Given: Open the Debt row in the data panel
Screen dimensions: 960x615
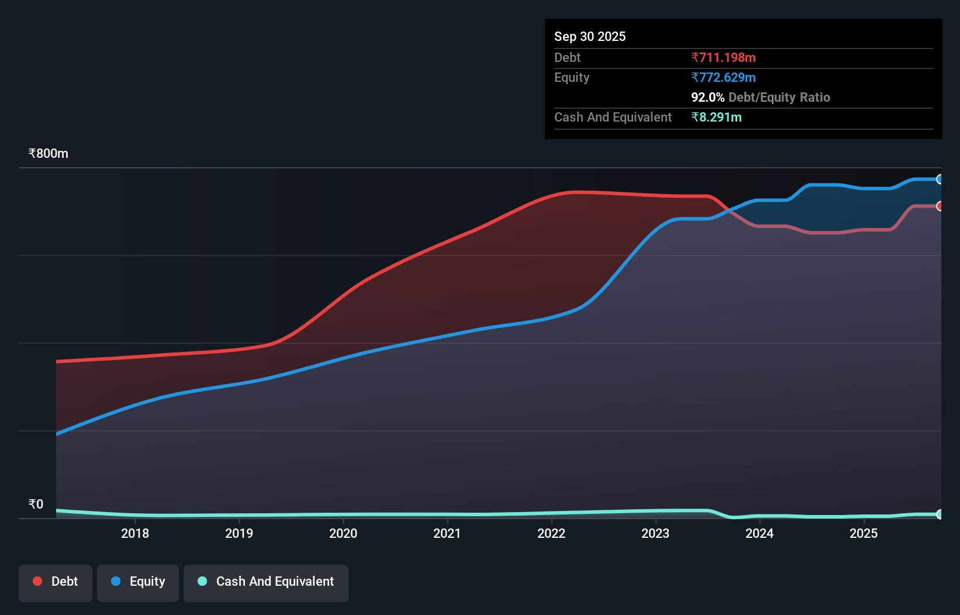Looking at the screenshot, I should pyautogui.click(x=567, y=57).
